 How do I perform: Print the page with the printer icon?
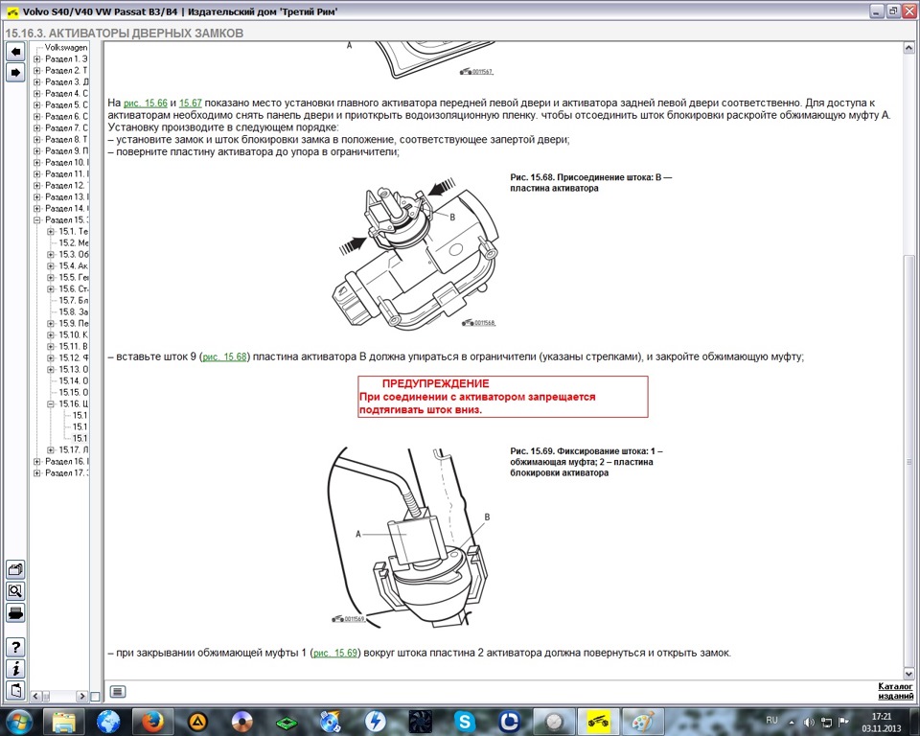[x=16, y=613]
